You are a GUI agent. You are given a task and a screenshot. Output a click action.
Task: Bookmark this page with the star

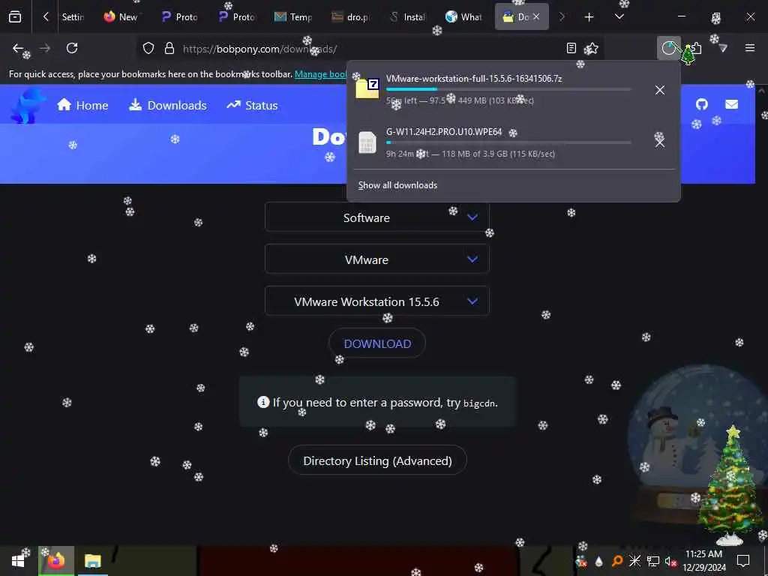(x=592, y=48)
